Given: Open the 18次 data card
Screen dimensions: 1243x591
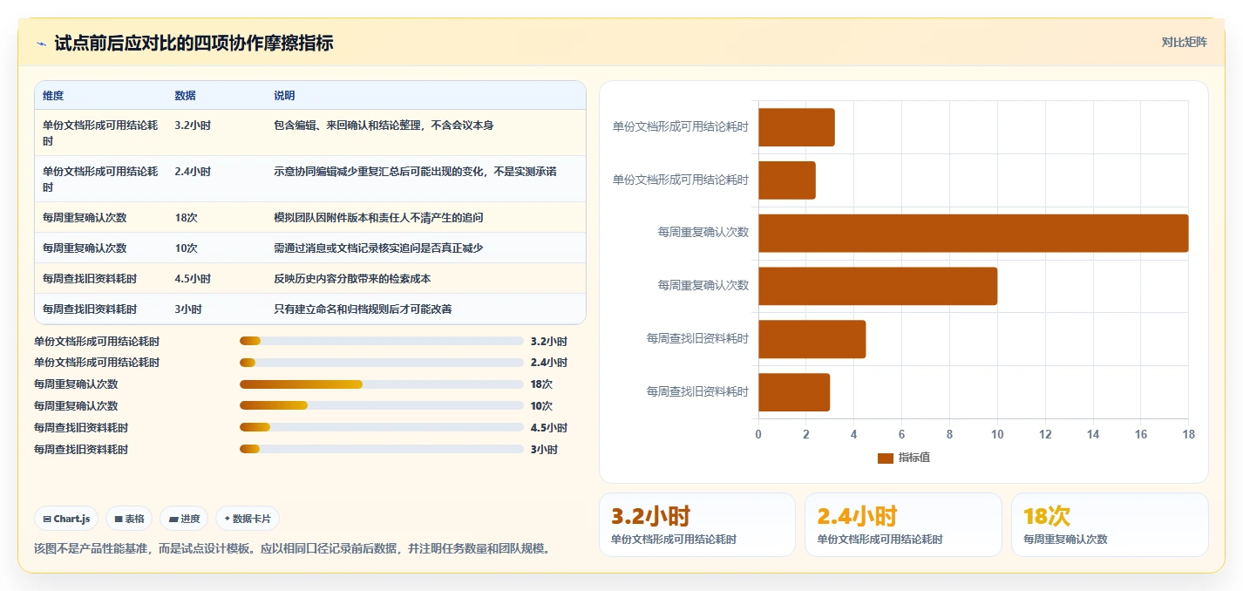Looking at the screenshot, I should click(x=1110, y=525).
